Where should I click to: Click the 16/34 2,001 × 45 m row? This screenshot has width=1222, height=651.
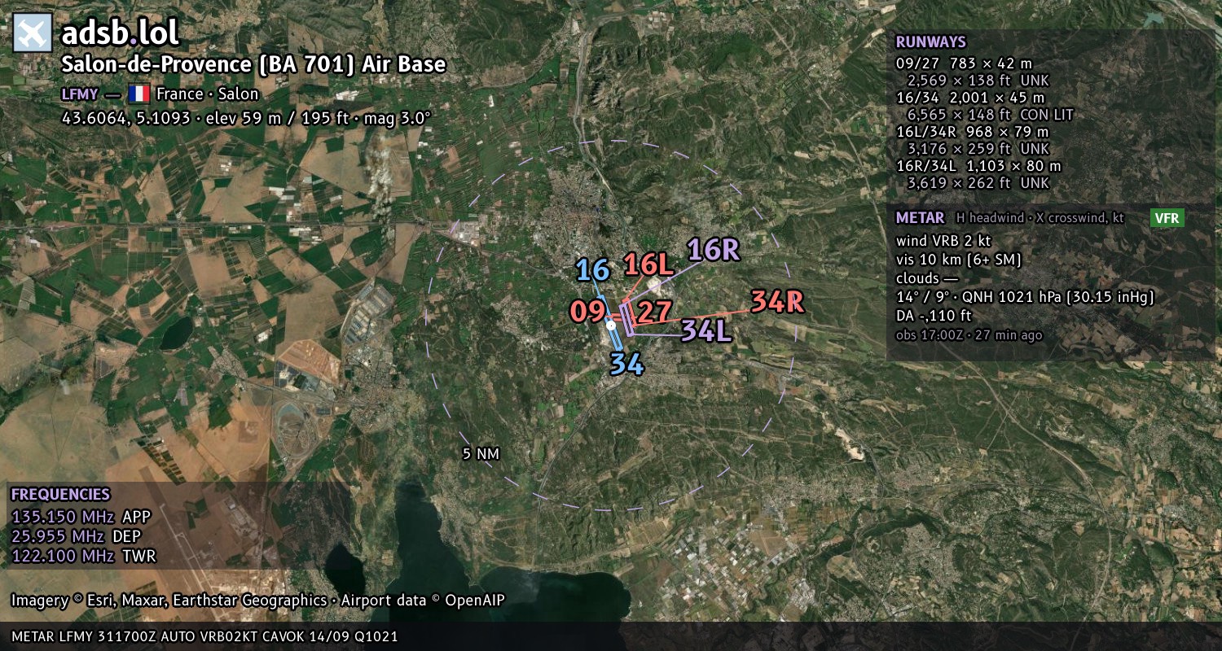969,98
